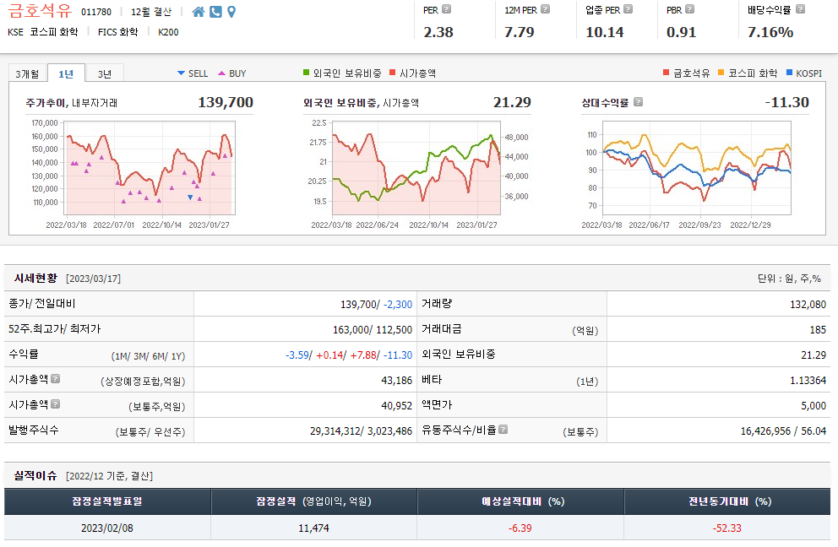Click the 액면가 value 5,000
The image size is (838, 547).
(814, 405)
